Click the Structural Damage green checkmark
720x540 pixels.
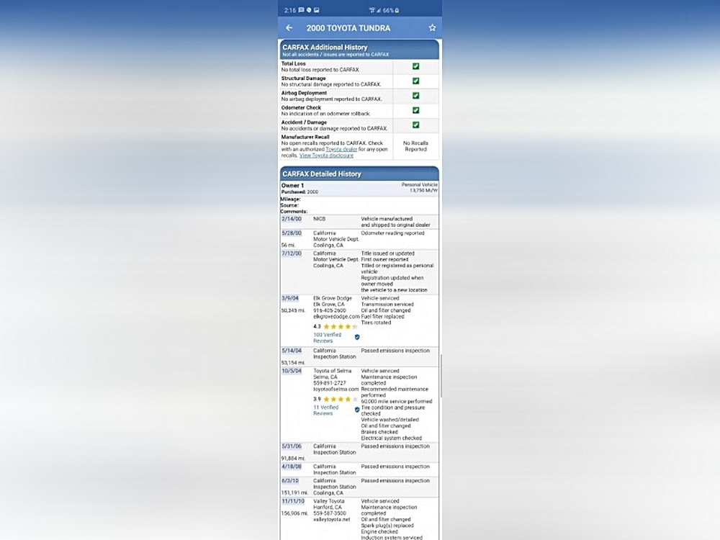pyautogui.click(x=415, y=81)
